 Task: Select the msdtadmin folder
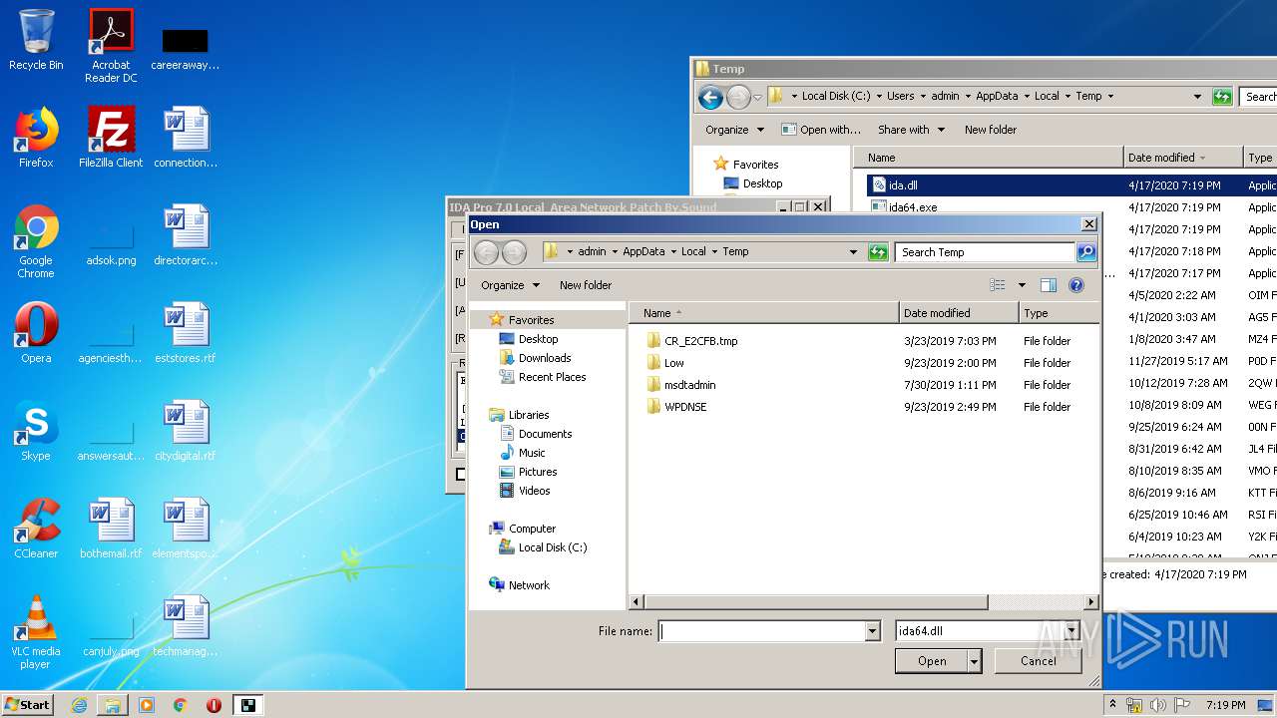pyautogui.click(x=689, y=385)
